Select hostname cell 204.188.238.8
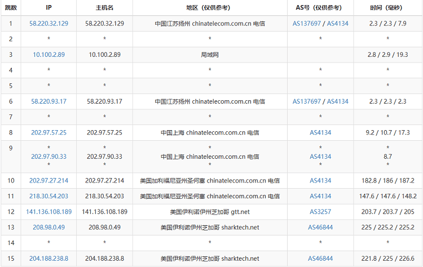Screen dimensions: 423x267 [x=104, y=259]
